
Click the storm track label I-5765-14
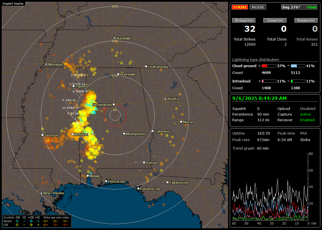[x=78, y=84]
